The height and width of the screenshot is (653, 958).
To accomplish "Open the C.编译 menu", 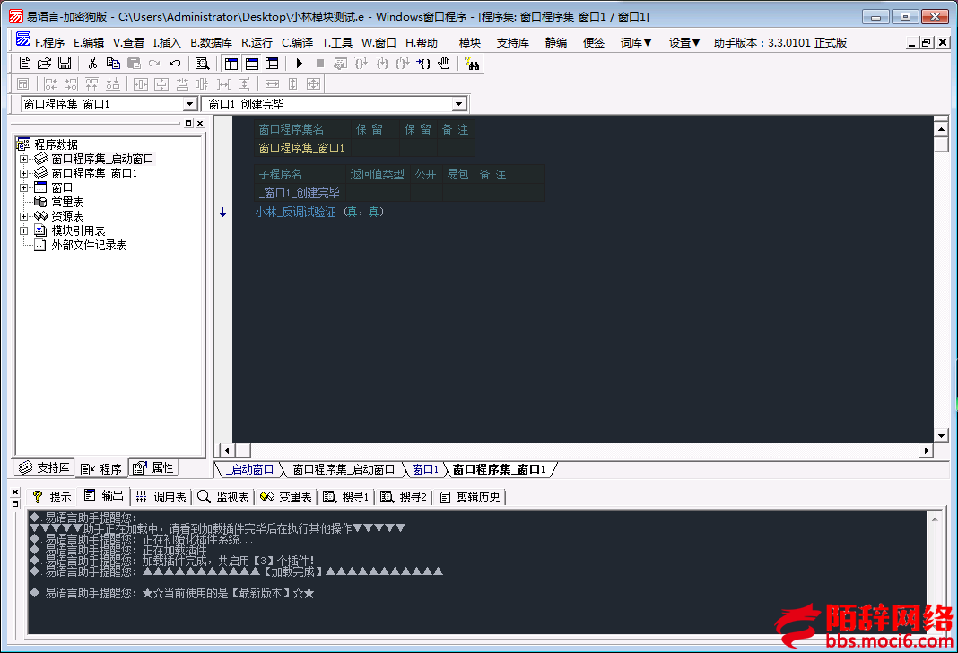I will [x=297, y=43].
